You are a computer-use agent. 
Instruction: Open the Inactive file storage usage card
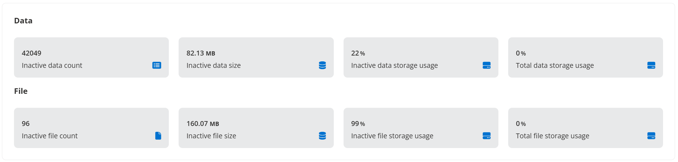(421, 128)
